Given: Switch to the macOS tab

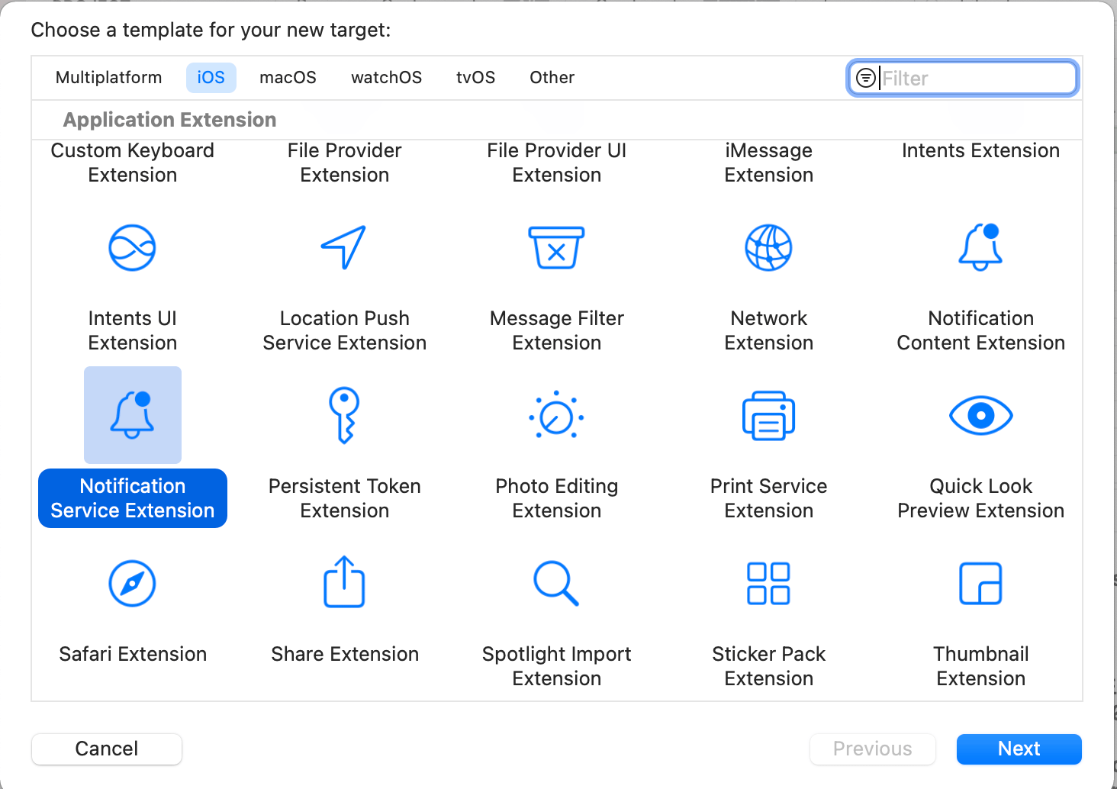Looking at the screenshot, I should pyautogui.click(x=288, y=78).
